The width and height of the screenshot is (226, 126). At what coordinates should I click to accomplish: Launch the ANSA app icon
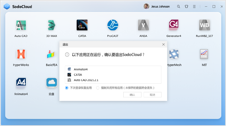pos(143,25)
